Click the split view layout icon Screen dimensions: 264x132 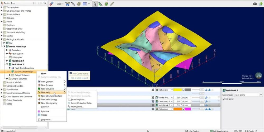[x=85, y=4]
